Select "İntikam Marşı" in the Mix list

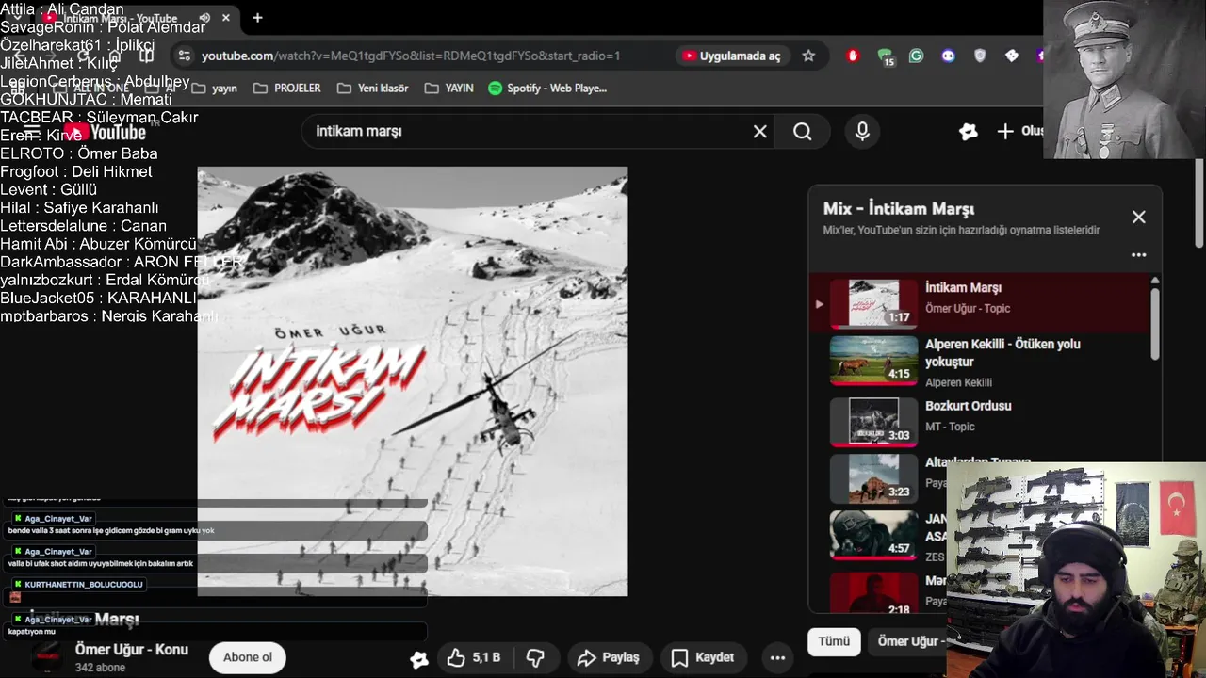point(980,302)
